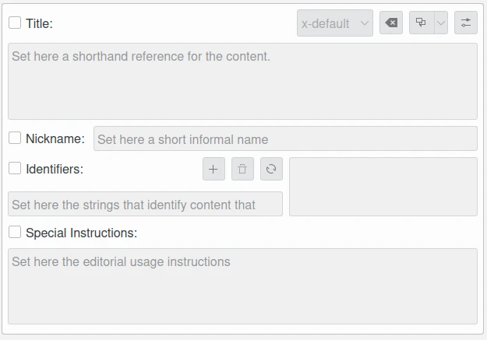
Task: Select the empty identifiers list box
Action: pyautogui.click(x=383, y=187)
